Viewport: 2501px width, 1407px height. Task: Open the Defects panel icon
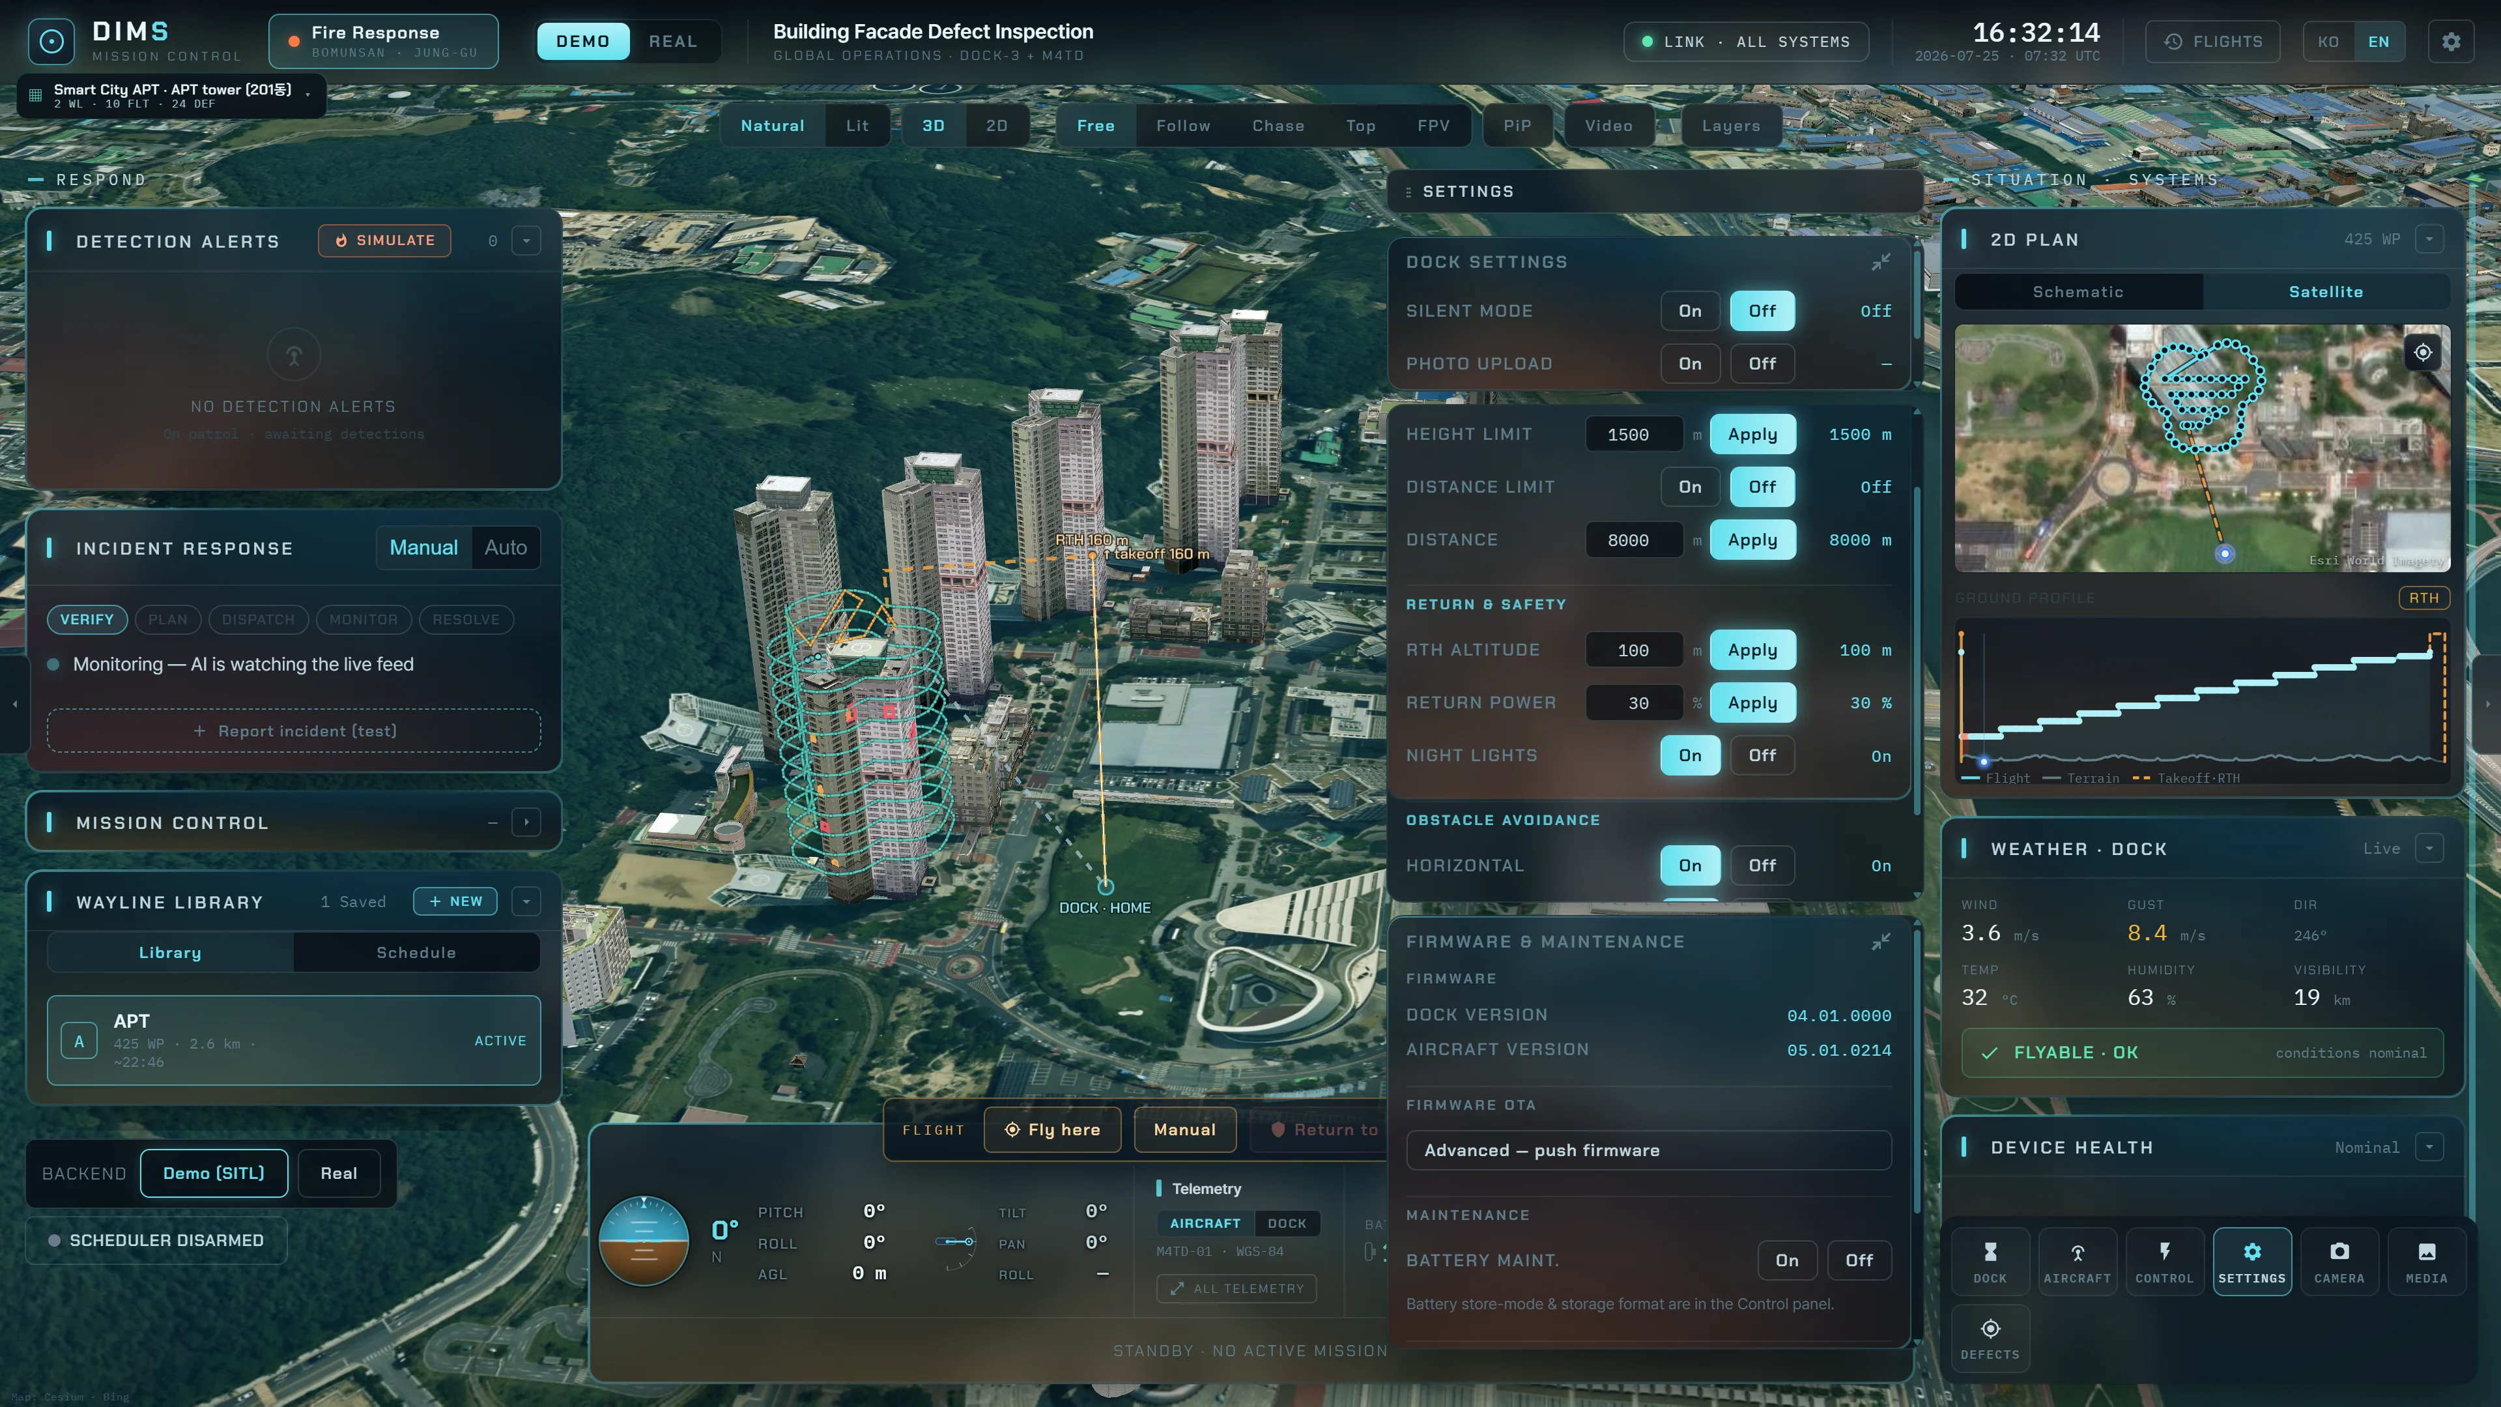point(1990,1338)
